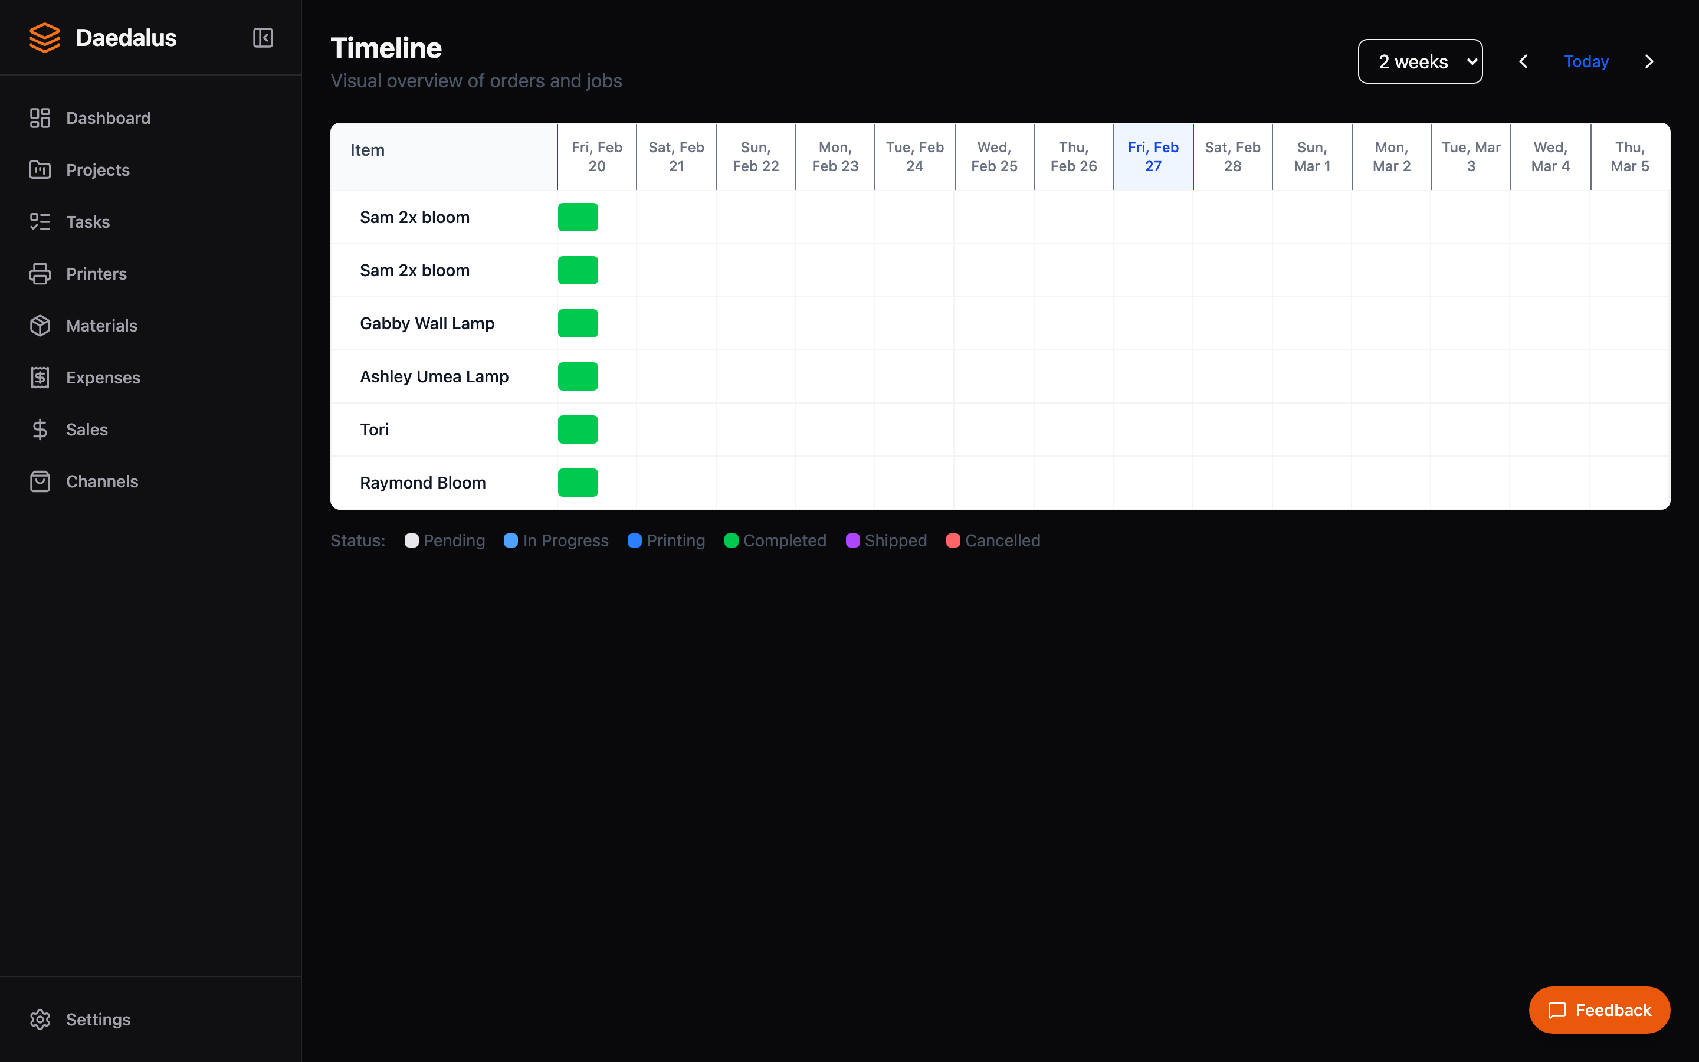Select the Projects sidebar icon
Screen dimensions: 1699x1062
[x=40, y=169]
